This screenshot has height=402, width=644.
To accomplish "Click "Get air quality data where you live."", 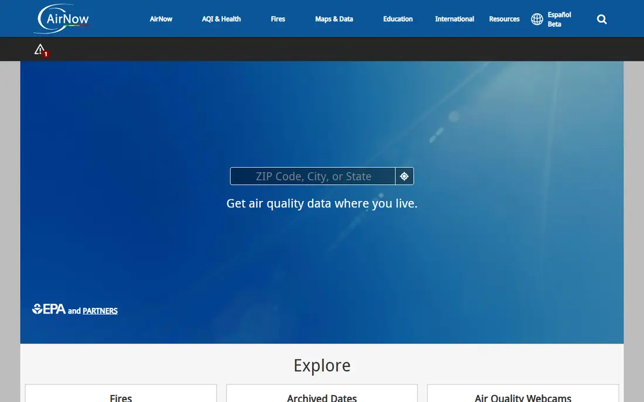I will point(322,203).
